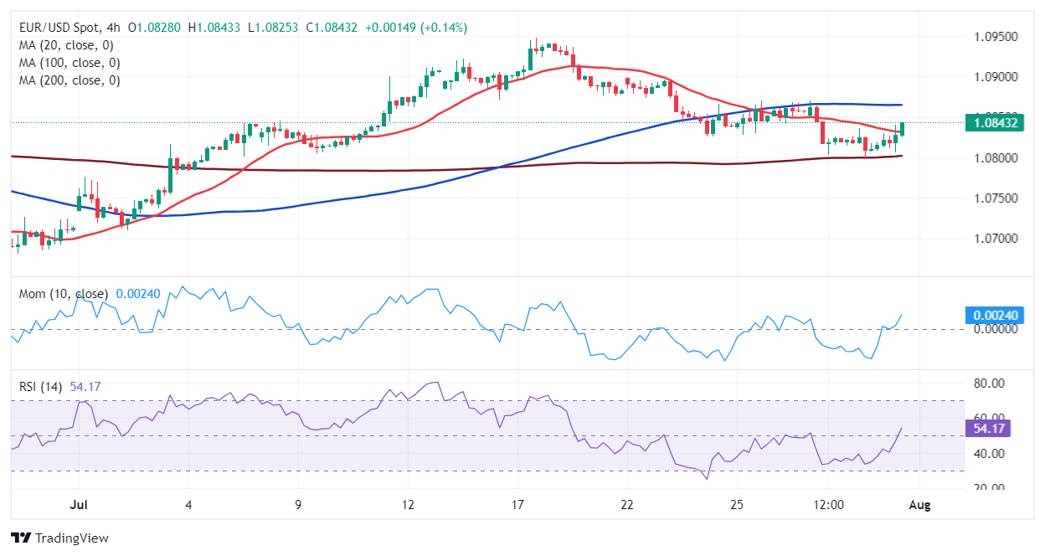Click the 1.07000 price axis label
The width and height of the screenshot is (1045, 556).
pyautogui.click(x=996, y=238)
